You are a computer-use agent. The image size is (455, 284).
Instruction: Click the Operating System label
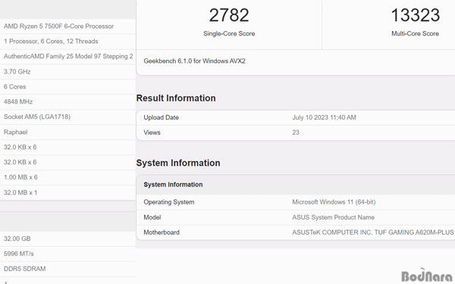pos(169,202)
